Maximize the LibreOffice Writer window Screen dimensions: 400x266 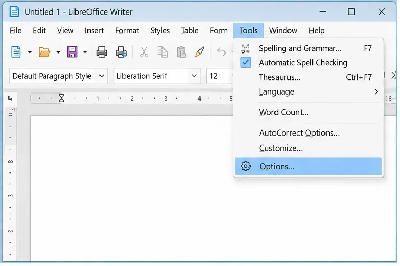point(351,12)
